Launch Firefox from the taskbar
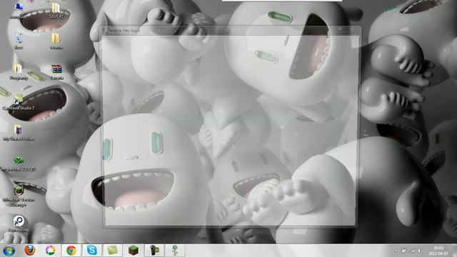 [29, 251]
